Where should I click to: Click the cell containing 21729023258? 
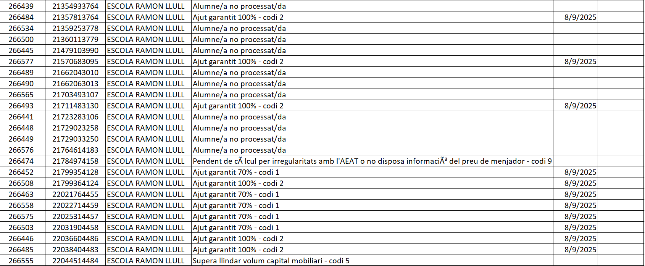(75, 128)
